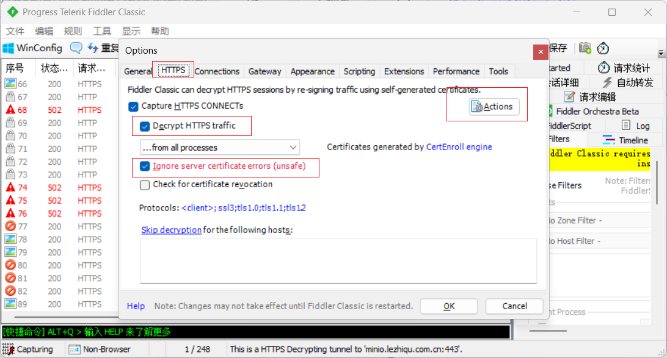Image resolution: width=667 pixels, height=358 pixels.
Task: Close the Options dialog with red X
Action: (540, 52)
